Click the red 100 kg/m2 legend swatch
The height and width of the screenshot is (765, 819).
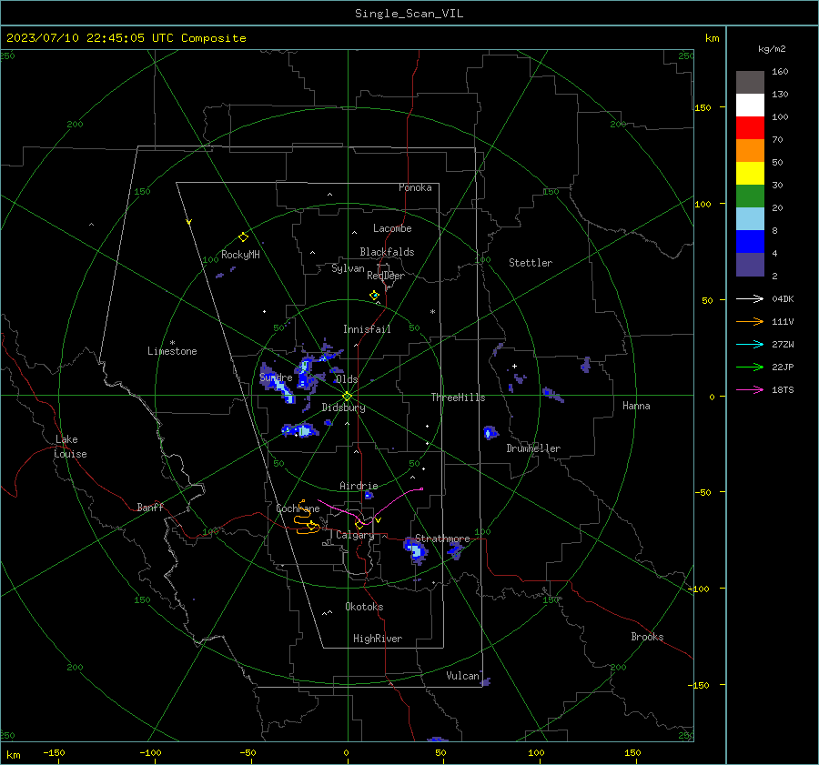[x=750, y=128]
